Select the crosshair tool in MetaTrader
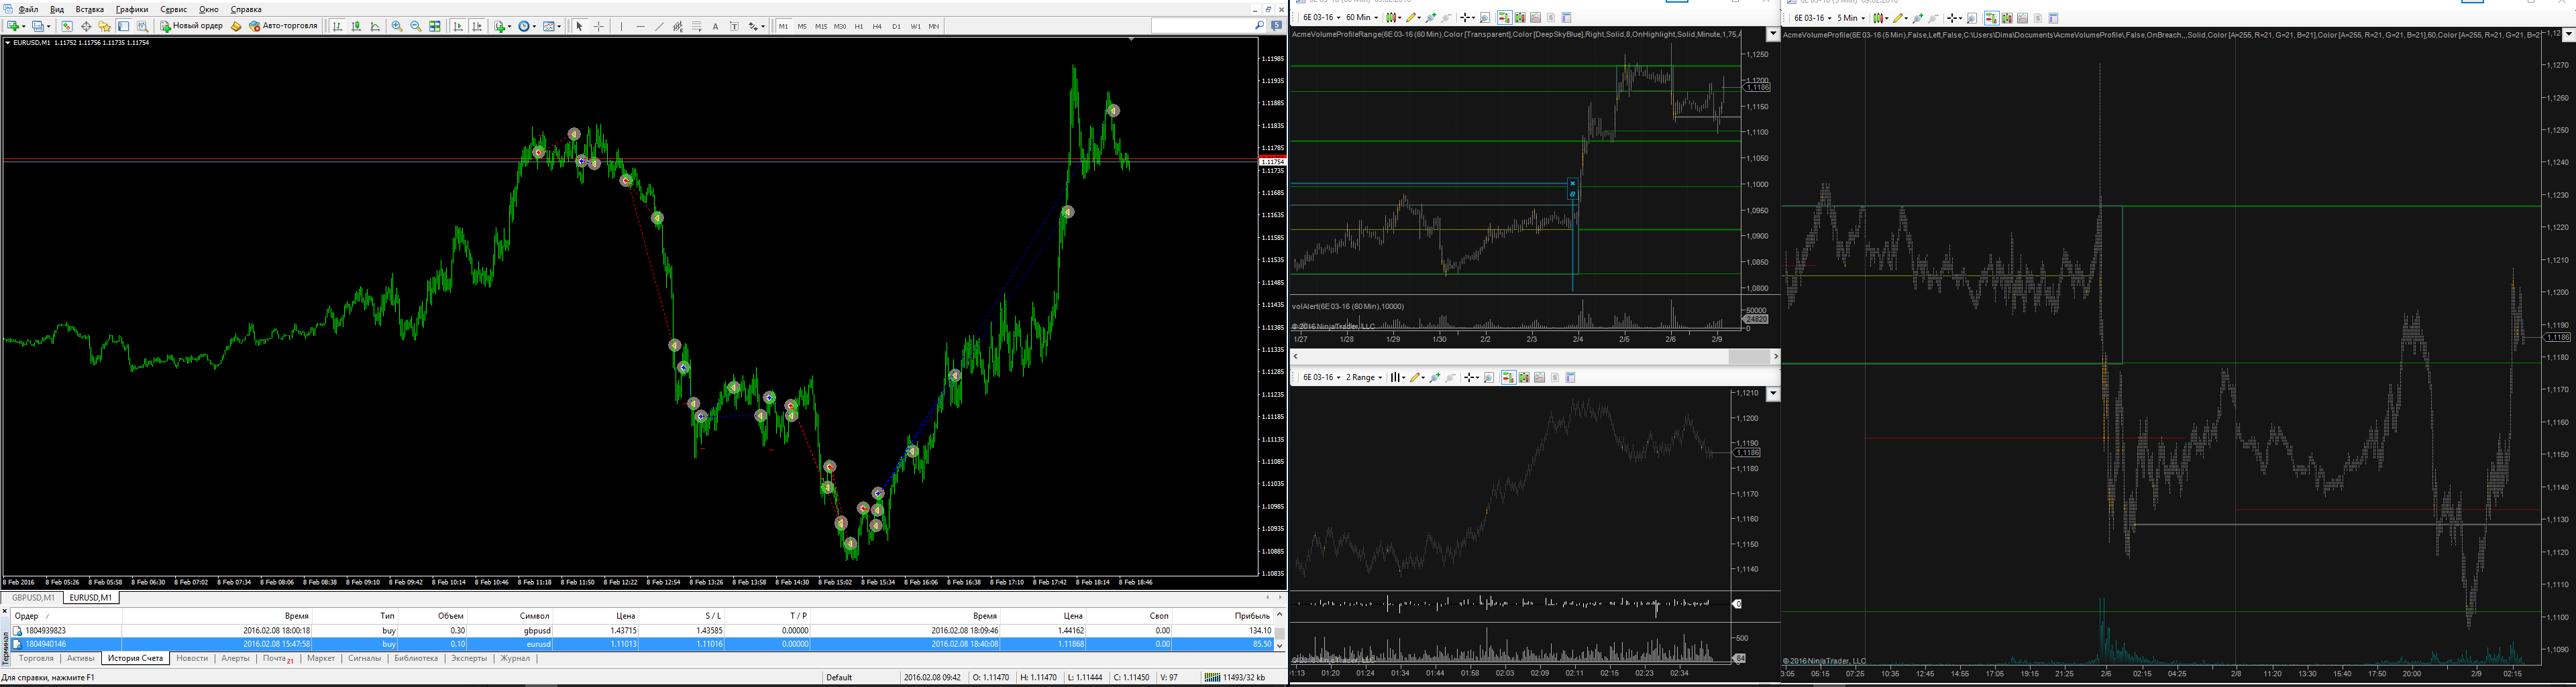Image resolution: width=2576 pixels, height=687 pixels. [x=599, y=26]
